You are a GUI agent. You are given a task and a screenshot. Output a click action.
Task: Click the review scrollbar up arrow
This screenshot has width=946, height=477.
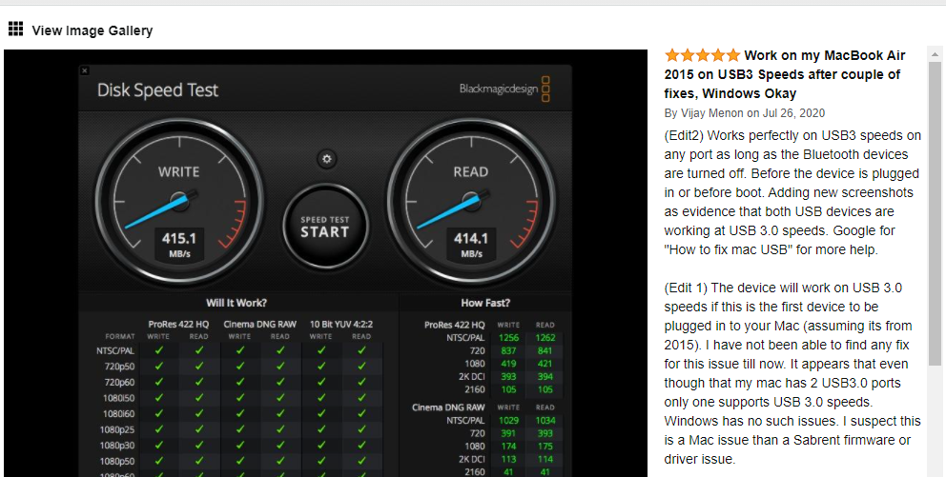click(936, 54)
